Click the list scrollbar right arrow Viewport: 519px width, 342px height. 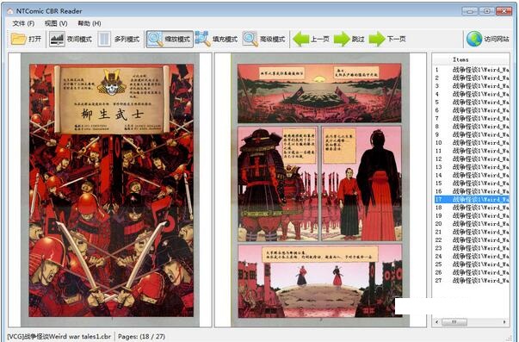pos(504,322)
